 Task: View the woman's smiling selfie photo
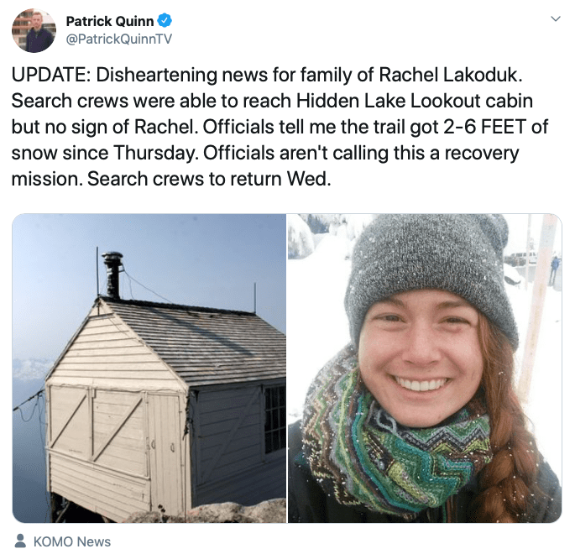[x=425, y=368]
